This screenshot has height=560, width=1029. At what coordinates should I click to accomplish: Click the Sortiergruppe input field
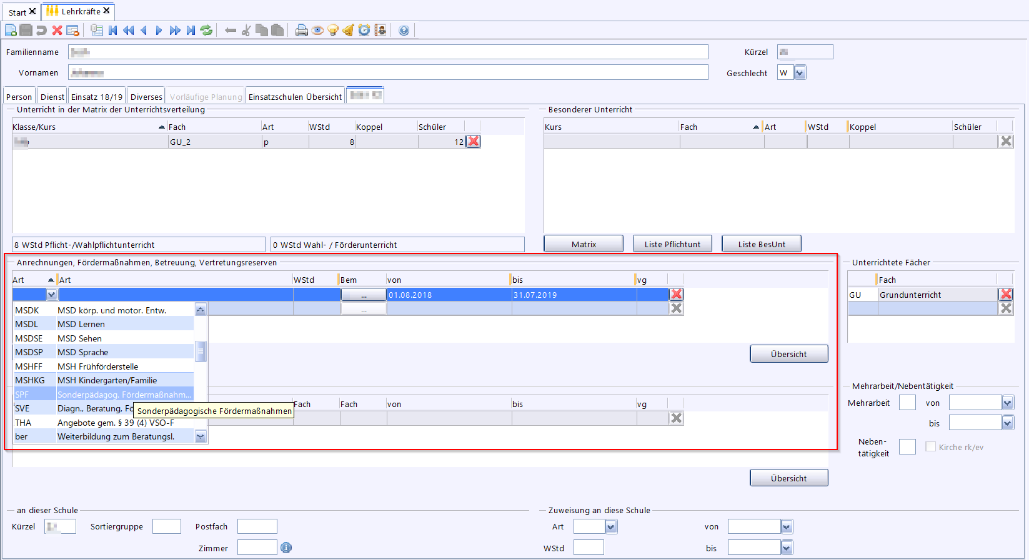tap(167, 526)
